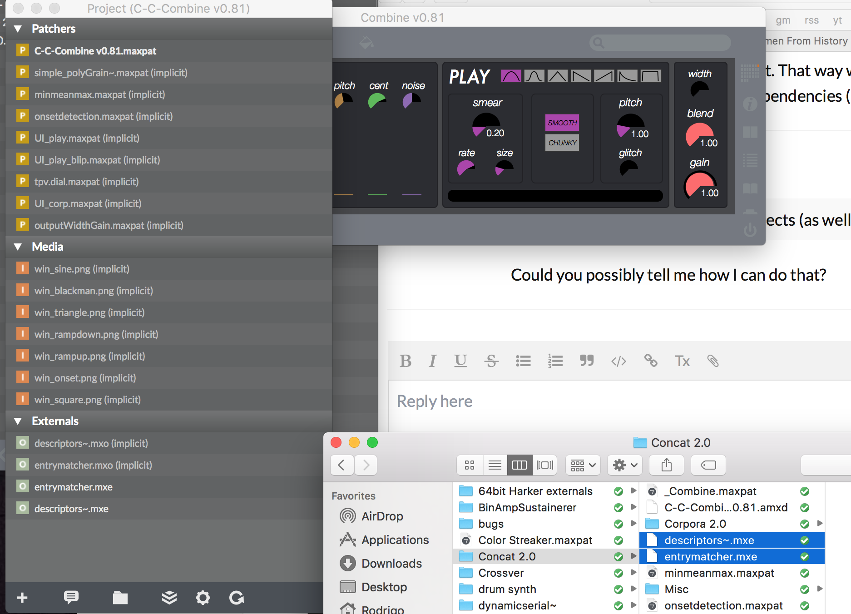Select Concat 2.0 folder in Finder column
The height and width of the screenshot is (614, 851).
pyautogui.click(x=546, y=557)
